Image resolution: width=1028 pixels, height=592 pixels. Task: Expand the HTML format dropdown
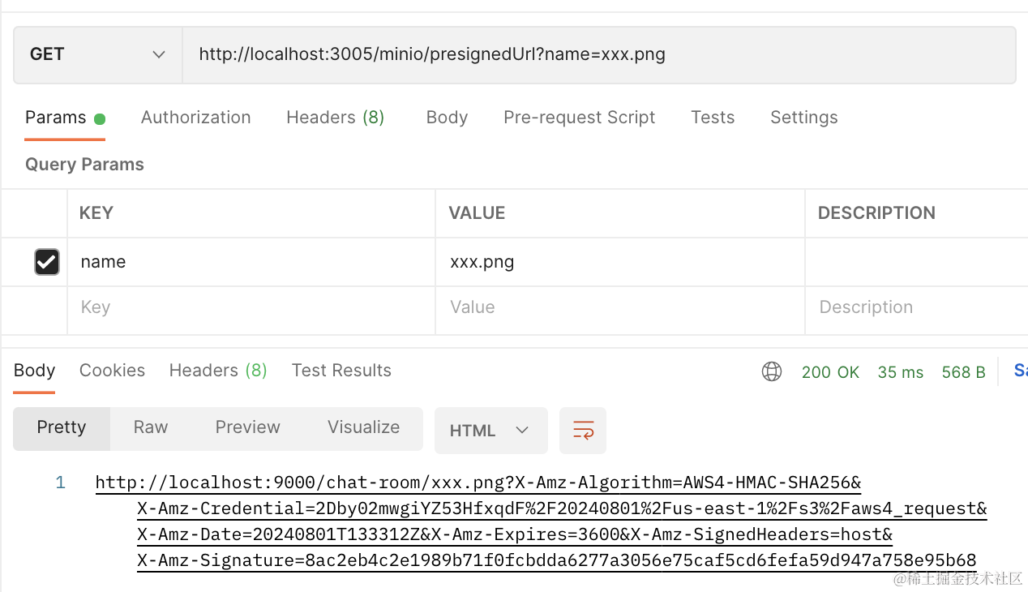(x=490, y=430)
